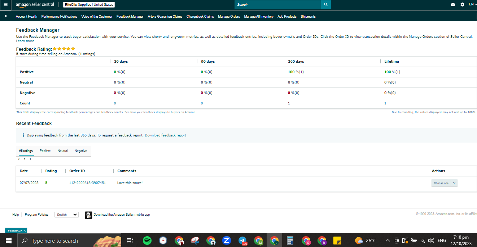Close the FEEDBACK tab with X
The image size is (477, 247).
(25, 230)
